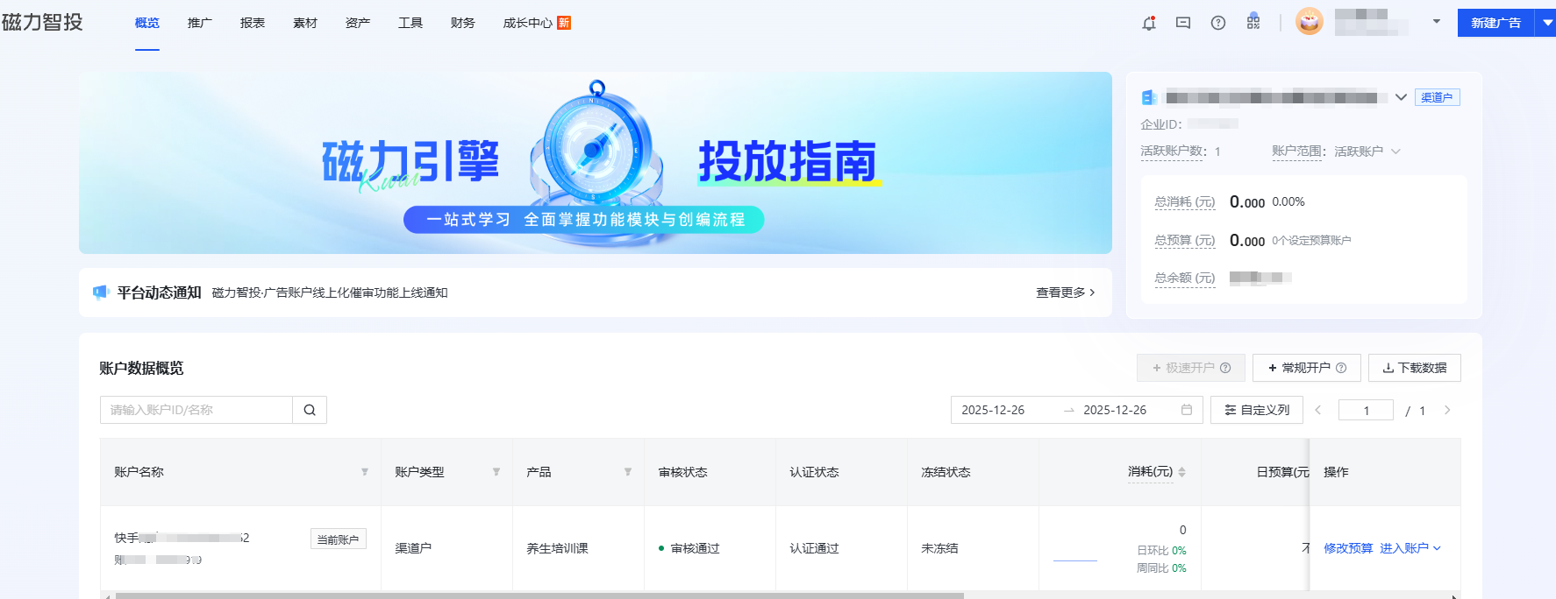Click the 未冻结 status cell
The image size is (1556, 599).
click(939, 548)
